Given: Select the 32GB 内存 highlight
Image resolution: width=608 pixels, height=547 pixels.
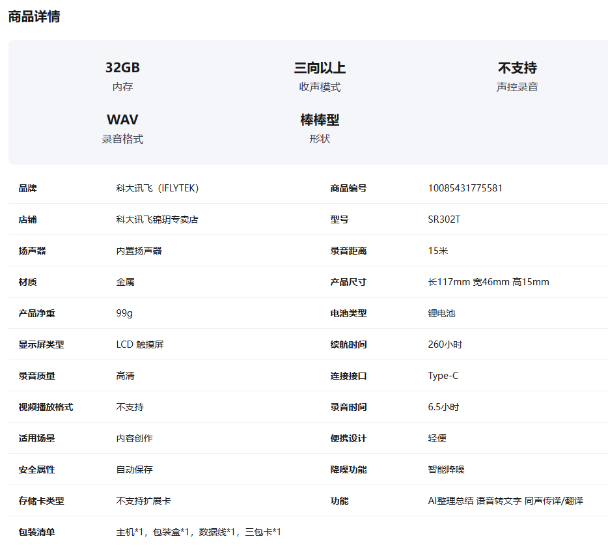Looking at the screenshot, I should pos(122,76).
